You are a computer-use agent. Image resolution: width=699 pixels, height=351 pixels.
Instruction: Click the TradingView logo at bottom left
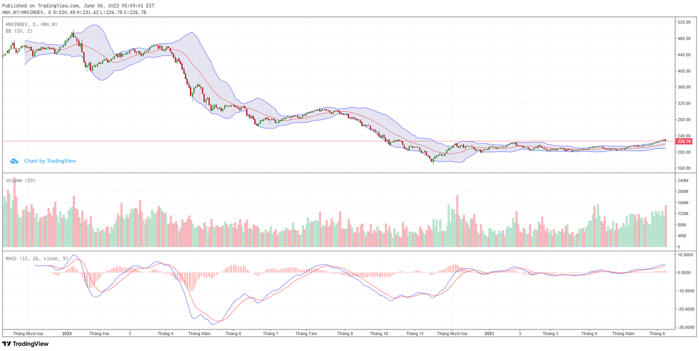[25, 344]
